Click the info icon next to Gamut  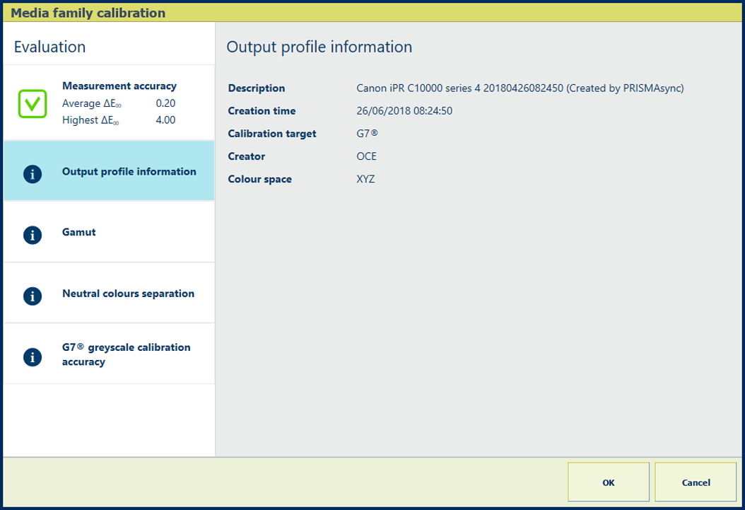33,235
